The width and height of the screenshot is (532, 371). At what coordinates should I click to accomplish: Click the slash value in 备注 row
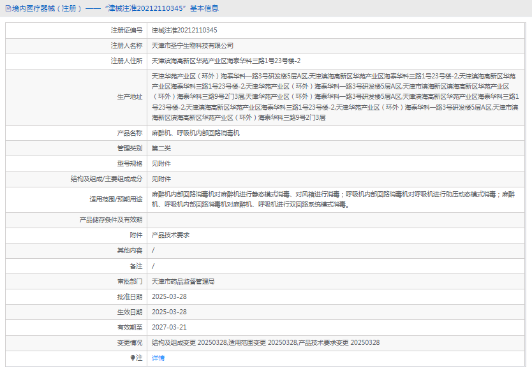pyautogui.click(x=153, y=266)
